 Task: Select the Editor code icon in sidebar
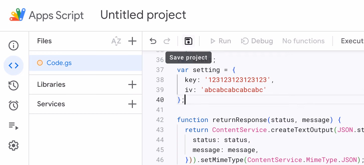point(14,65)
